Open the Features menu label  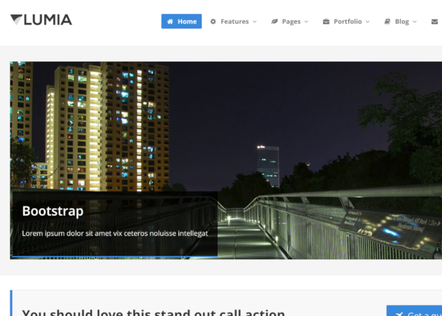[235, 21]
